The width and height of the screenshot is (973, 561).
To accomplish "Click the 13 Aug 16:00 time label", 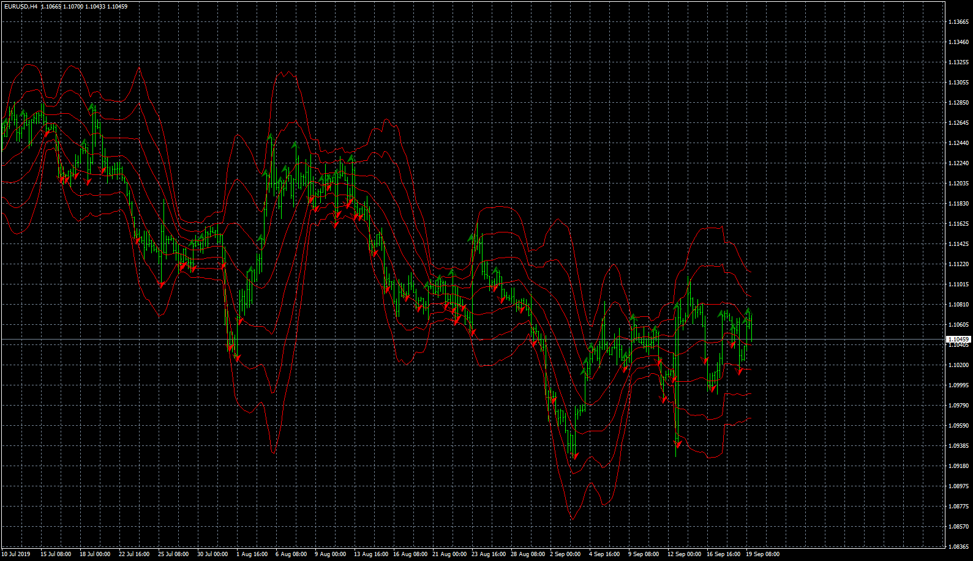I will (371, 554).
